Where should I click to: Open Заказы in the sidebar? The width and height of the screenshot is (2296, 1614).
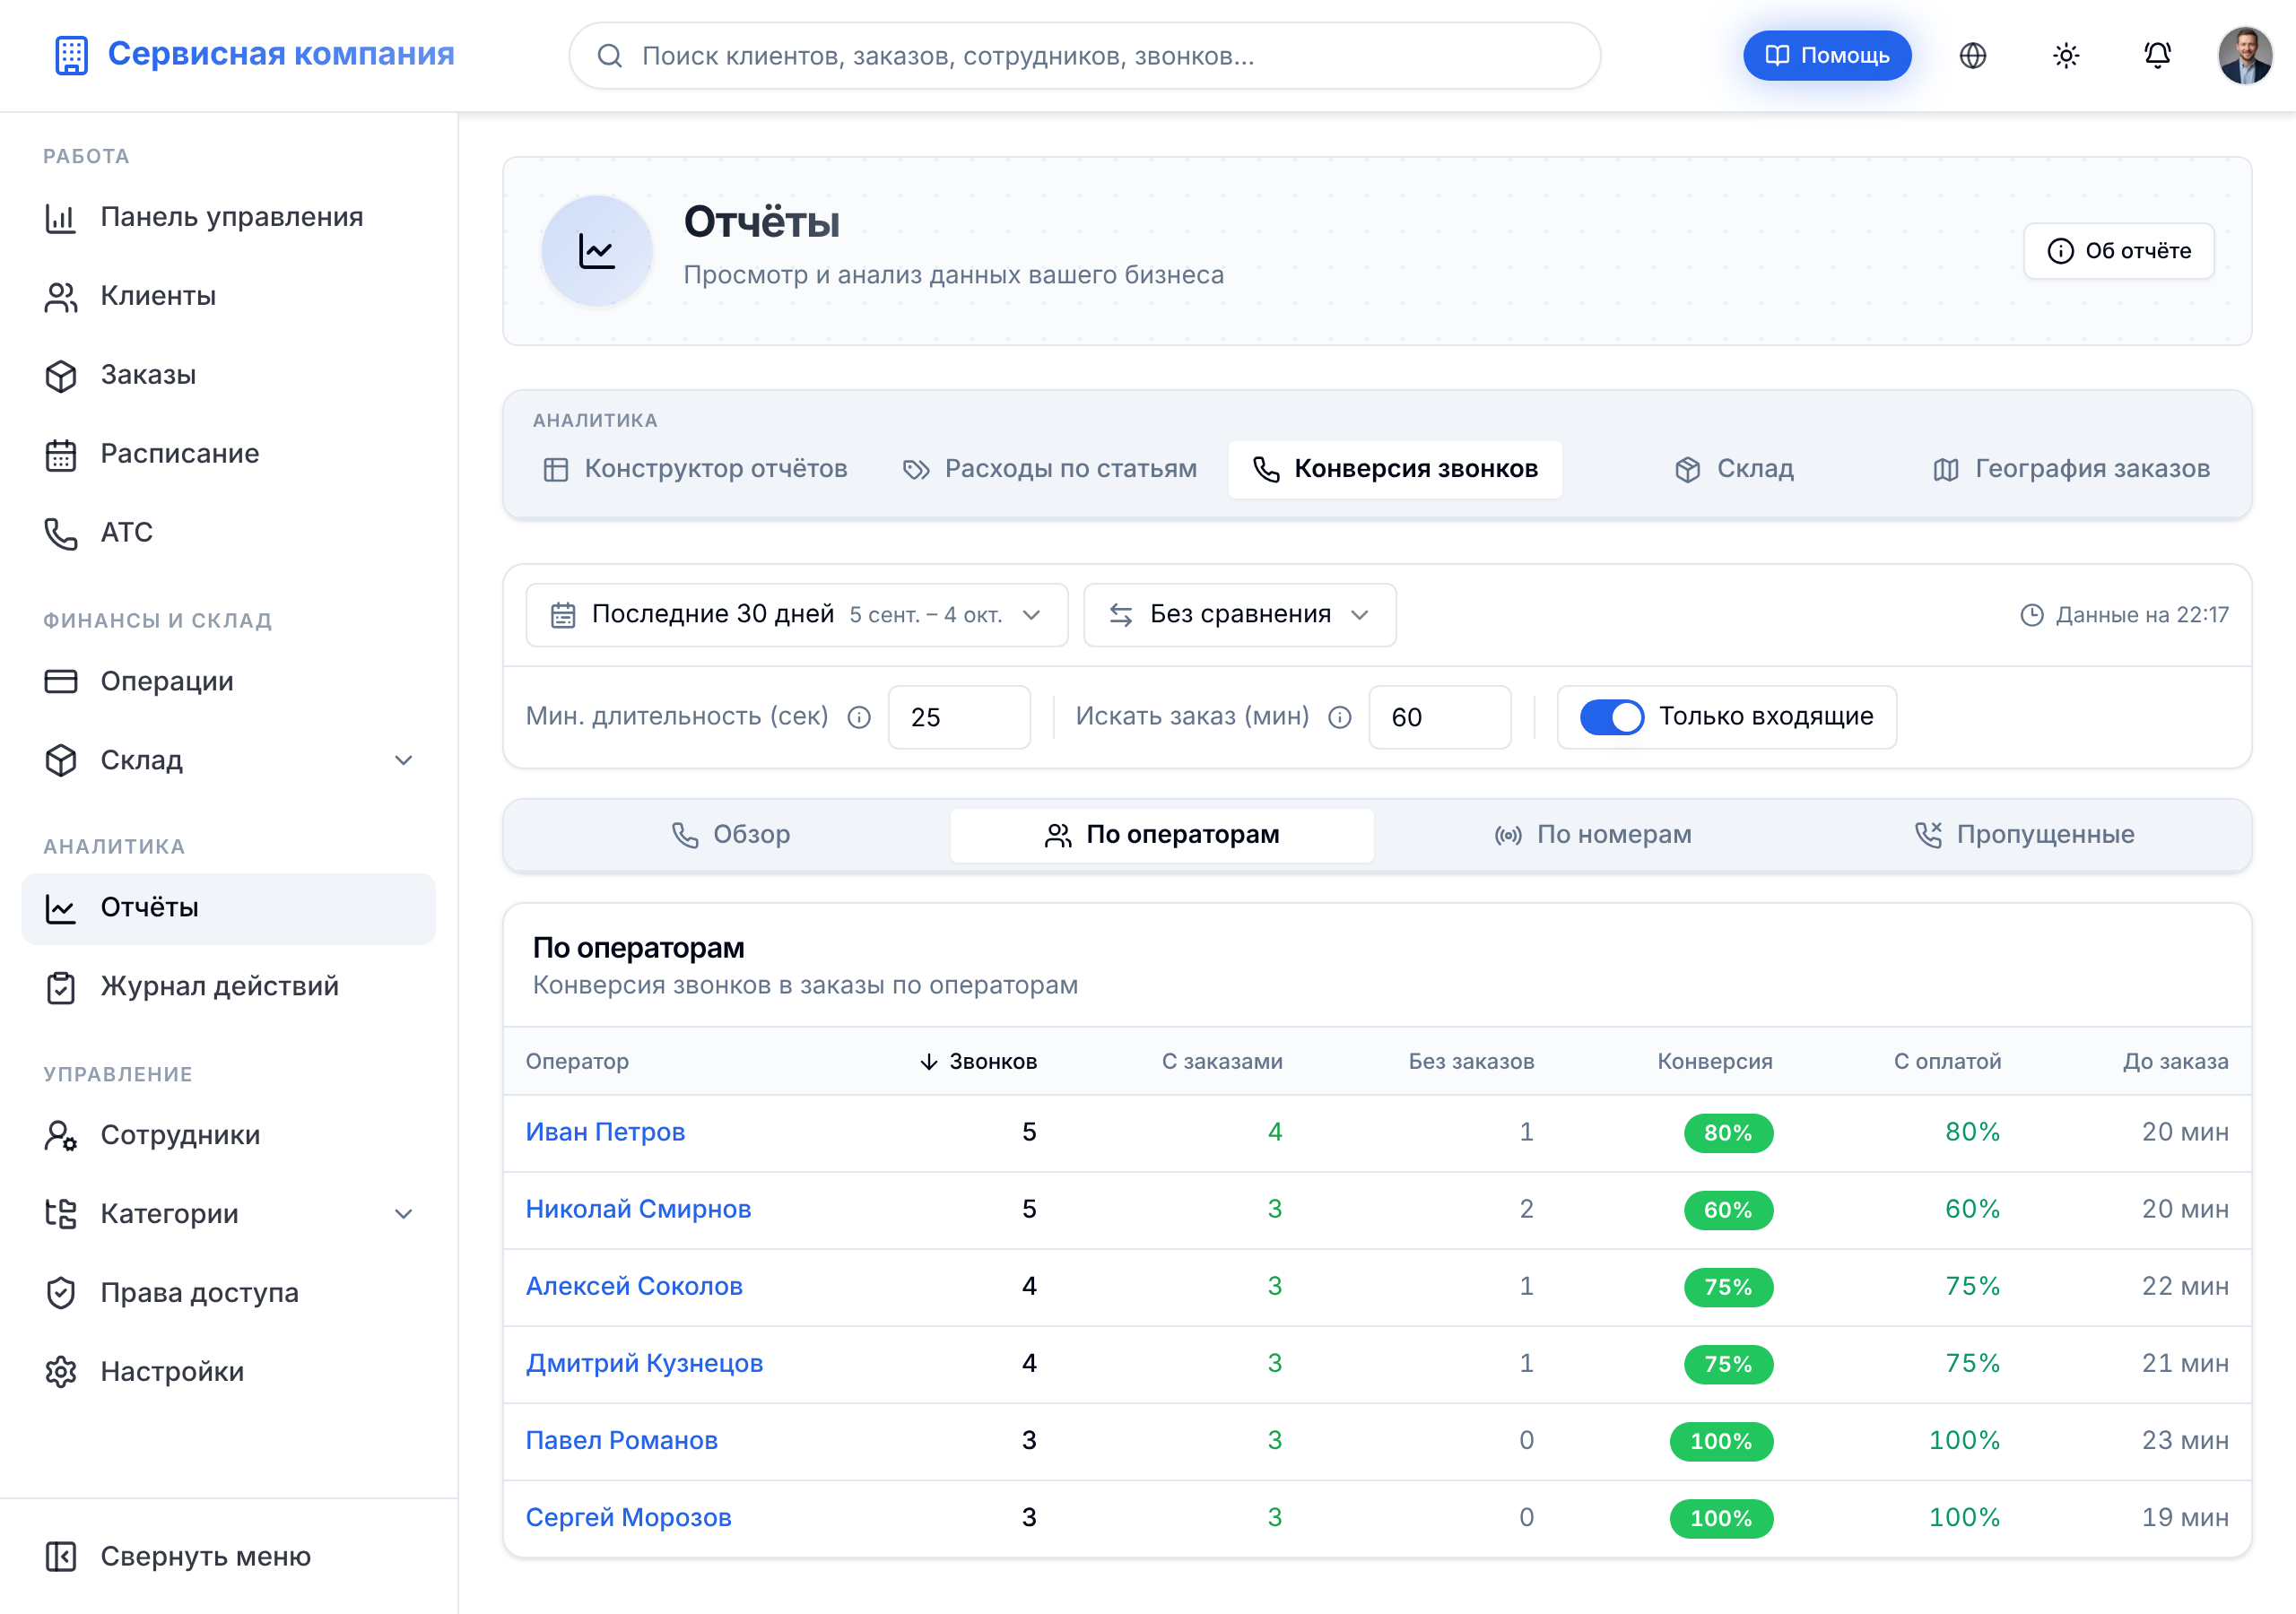pos(229,375)
